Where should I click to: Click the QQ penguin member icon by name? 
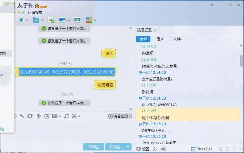click(37, 6)
